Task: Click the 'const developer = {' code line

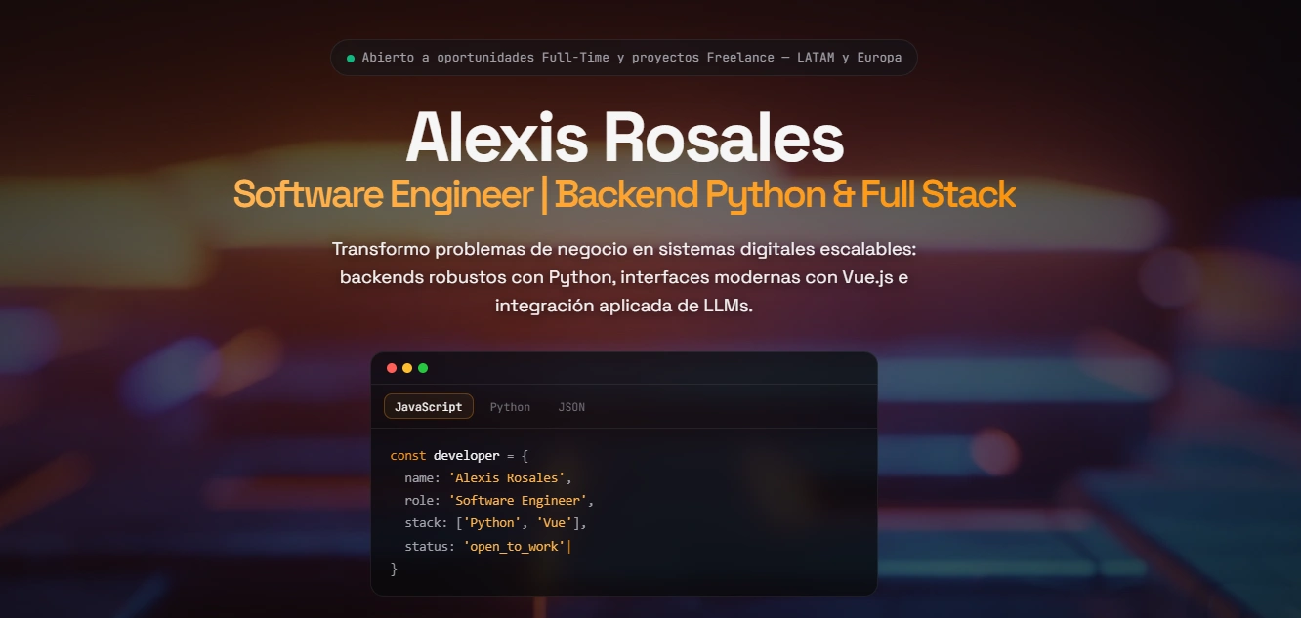Action: click(458, 456)
